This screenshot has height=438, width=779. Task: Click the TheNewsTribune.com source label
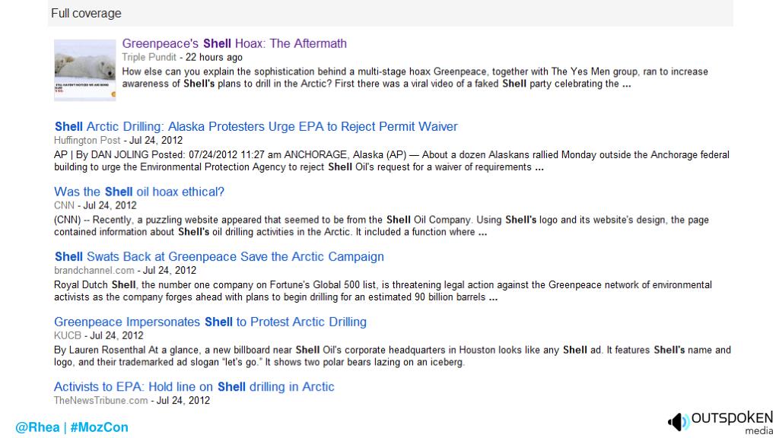tap(101, 401)
